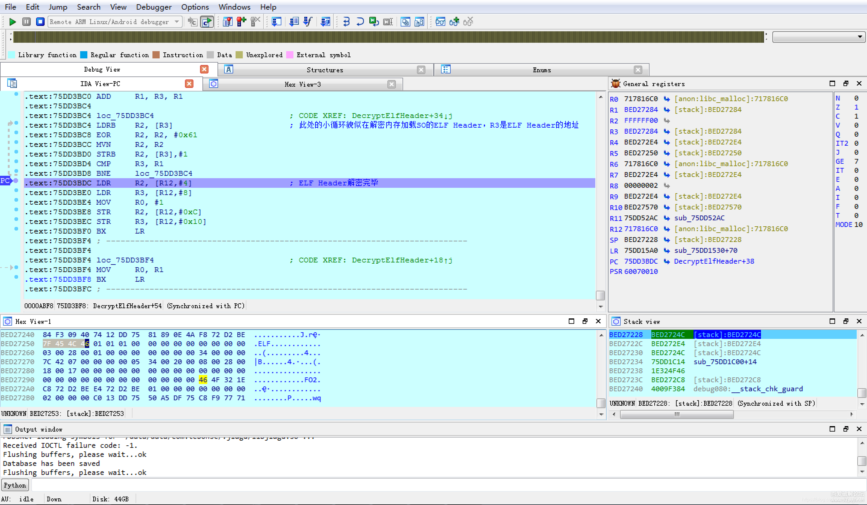867x505 pixels.
Task: Click the Run/Continue debugger icon
Action: (12, 22)
